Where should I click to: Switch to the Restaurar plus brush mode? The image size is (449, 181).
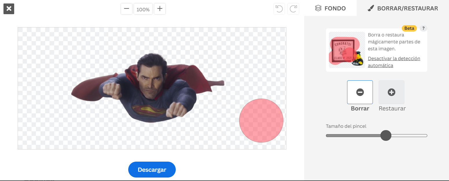click(x=391, y=92)
